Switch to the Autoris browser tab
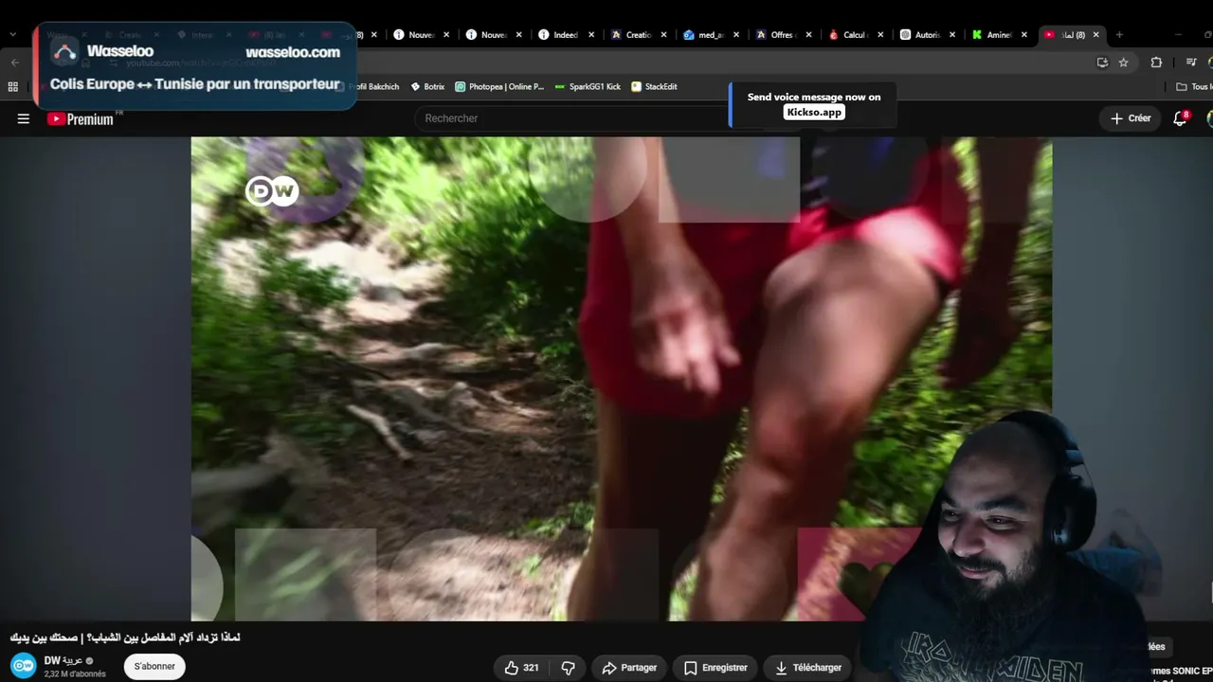Viewport: 1213px width, 682px height. click(x=927, y=35)
